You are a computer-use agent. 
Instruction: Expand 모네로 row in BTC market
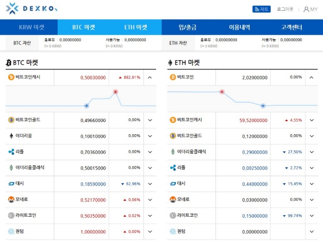(x=150, y=200)
